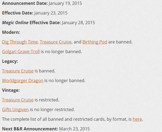Open the Birthing Pod card link
162x132 pixels.
pyautogui.click(x=95, y=42)
